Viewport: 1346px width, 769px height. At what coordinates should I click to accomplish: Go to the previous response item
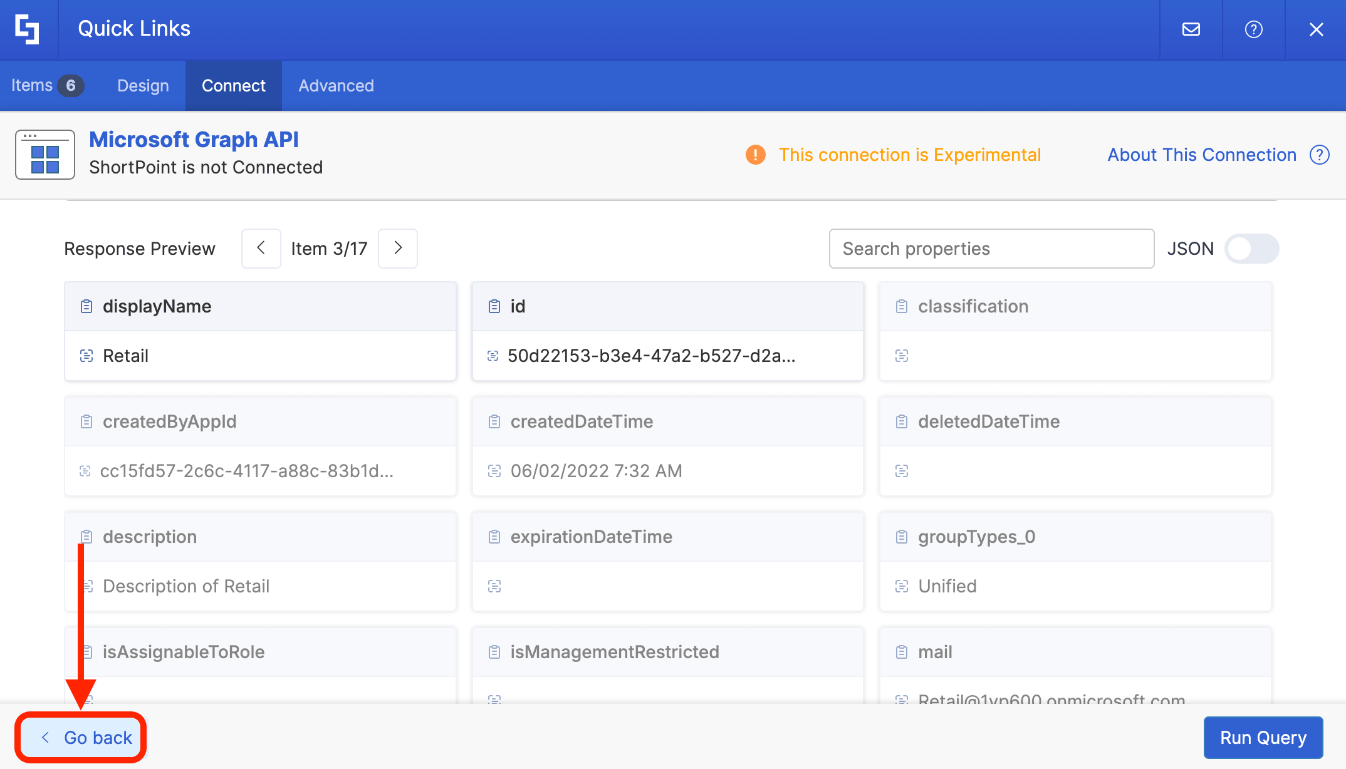pos(261,249)
